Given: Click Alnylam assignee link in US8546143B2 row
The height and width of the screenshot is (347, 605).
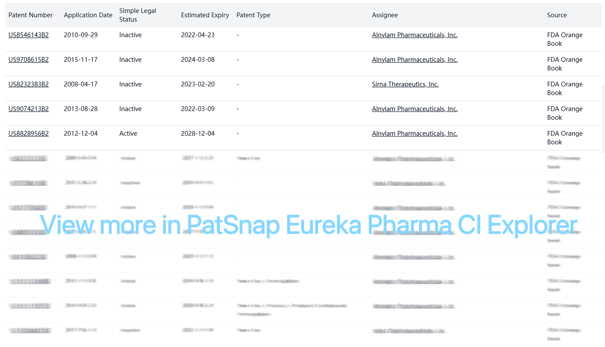Looking at the screenshot, I should (x=414, y=35).
